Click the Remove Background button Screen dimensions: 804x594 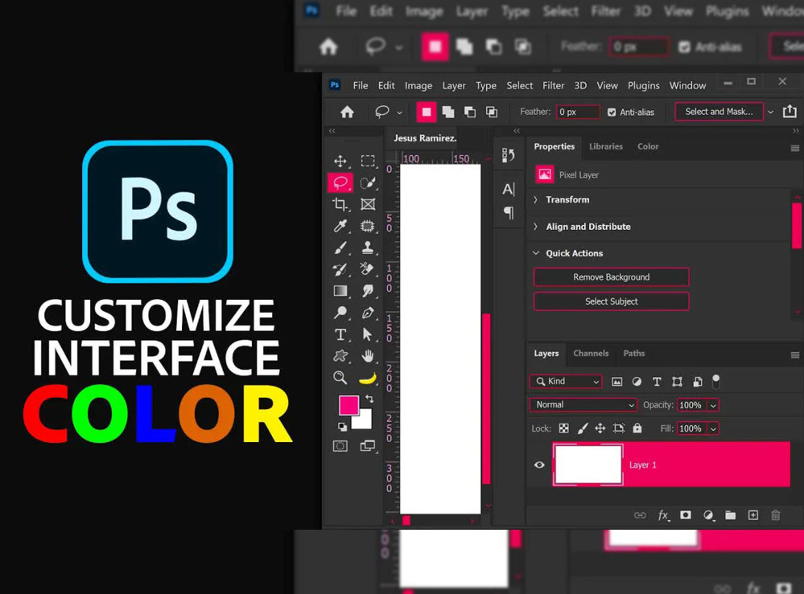611,277
